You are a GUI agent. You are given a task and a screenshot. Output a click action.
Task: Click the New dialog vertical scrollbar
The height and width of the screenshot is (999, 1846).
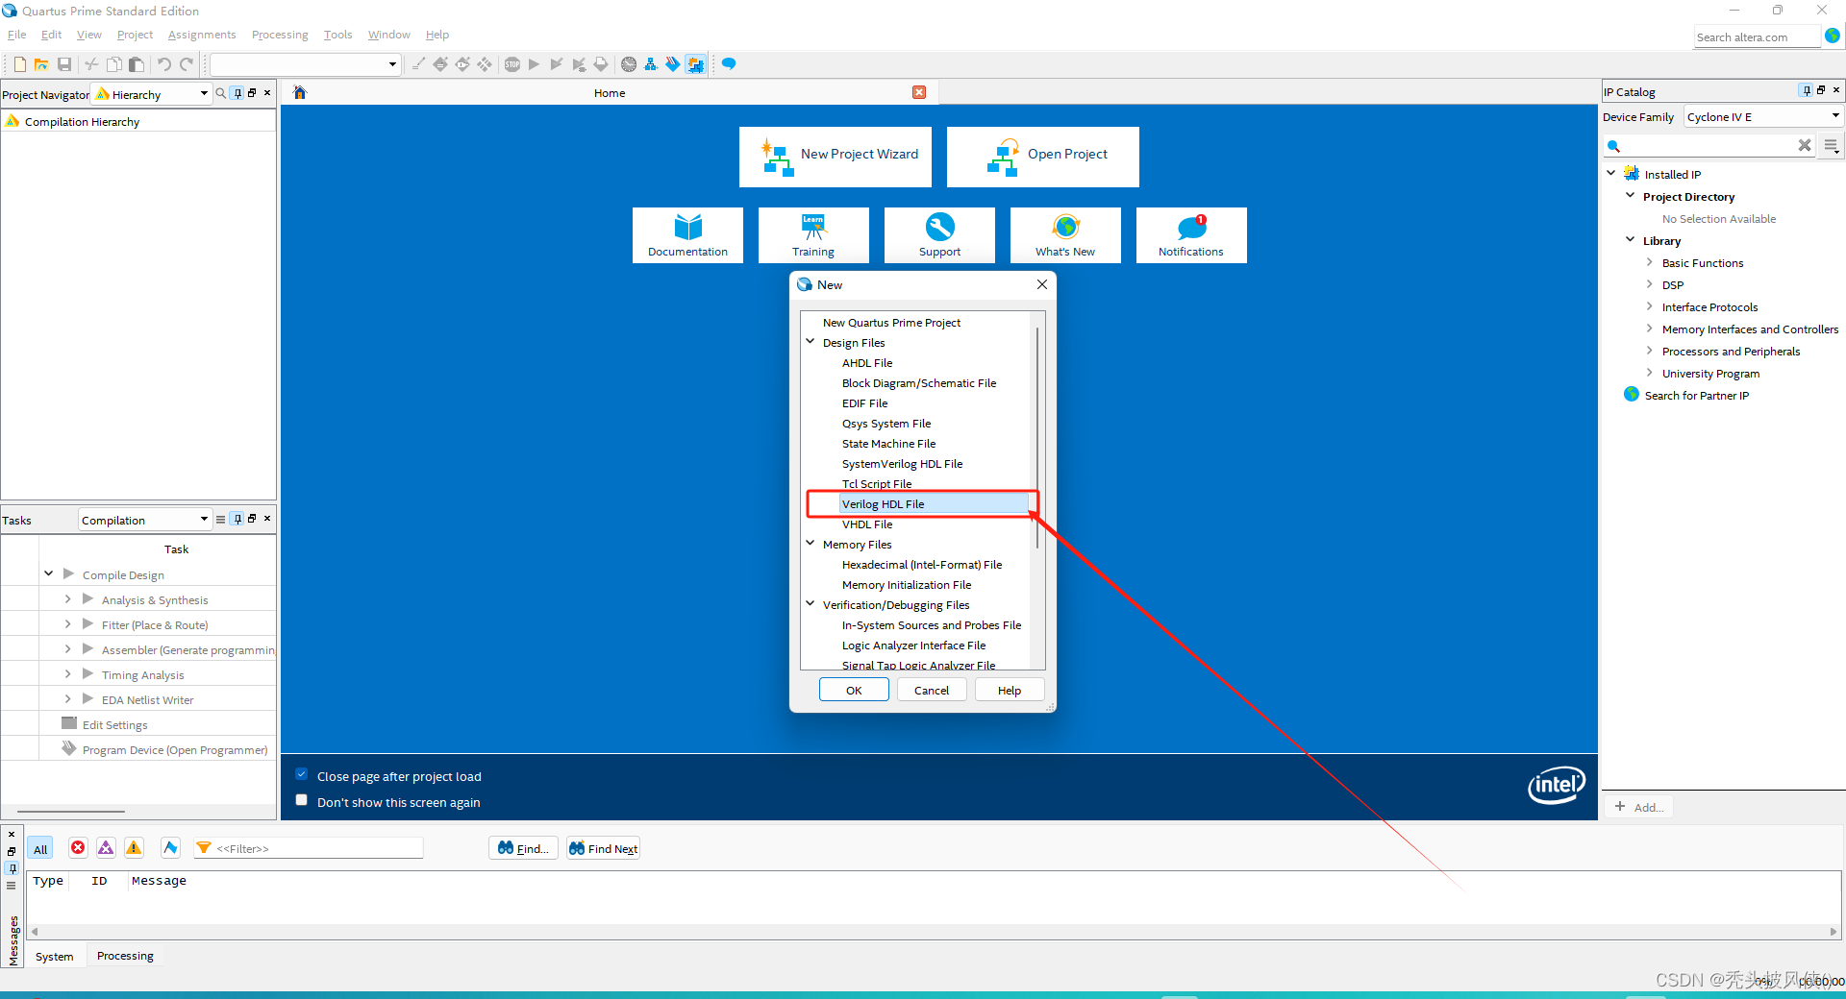tap(1037, 437)
